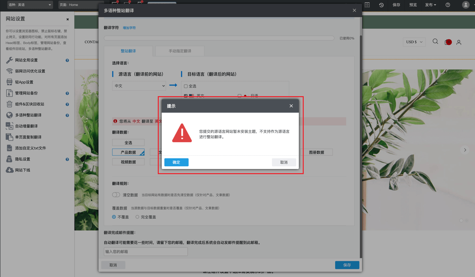The height and width of the screenshot is (277, 475).
Task: Click the translation character usage progress bar
Action: pos(219,38)
